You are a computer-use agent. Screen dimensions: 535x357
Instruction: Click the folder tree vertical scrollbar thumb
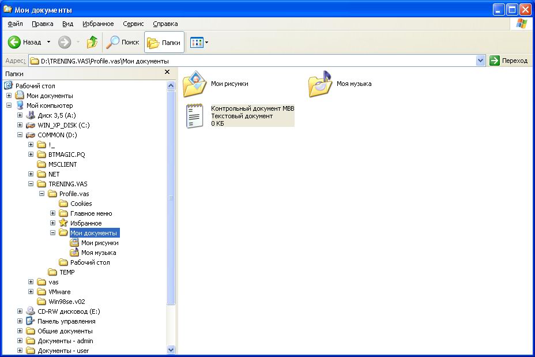click(171, 197)
